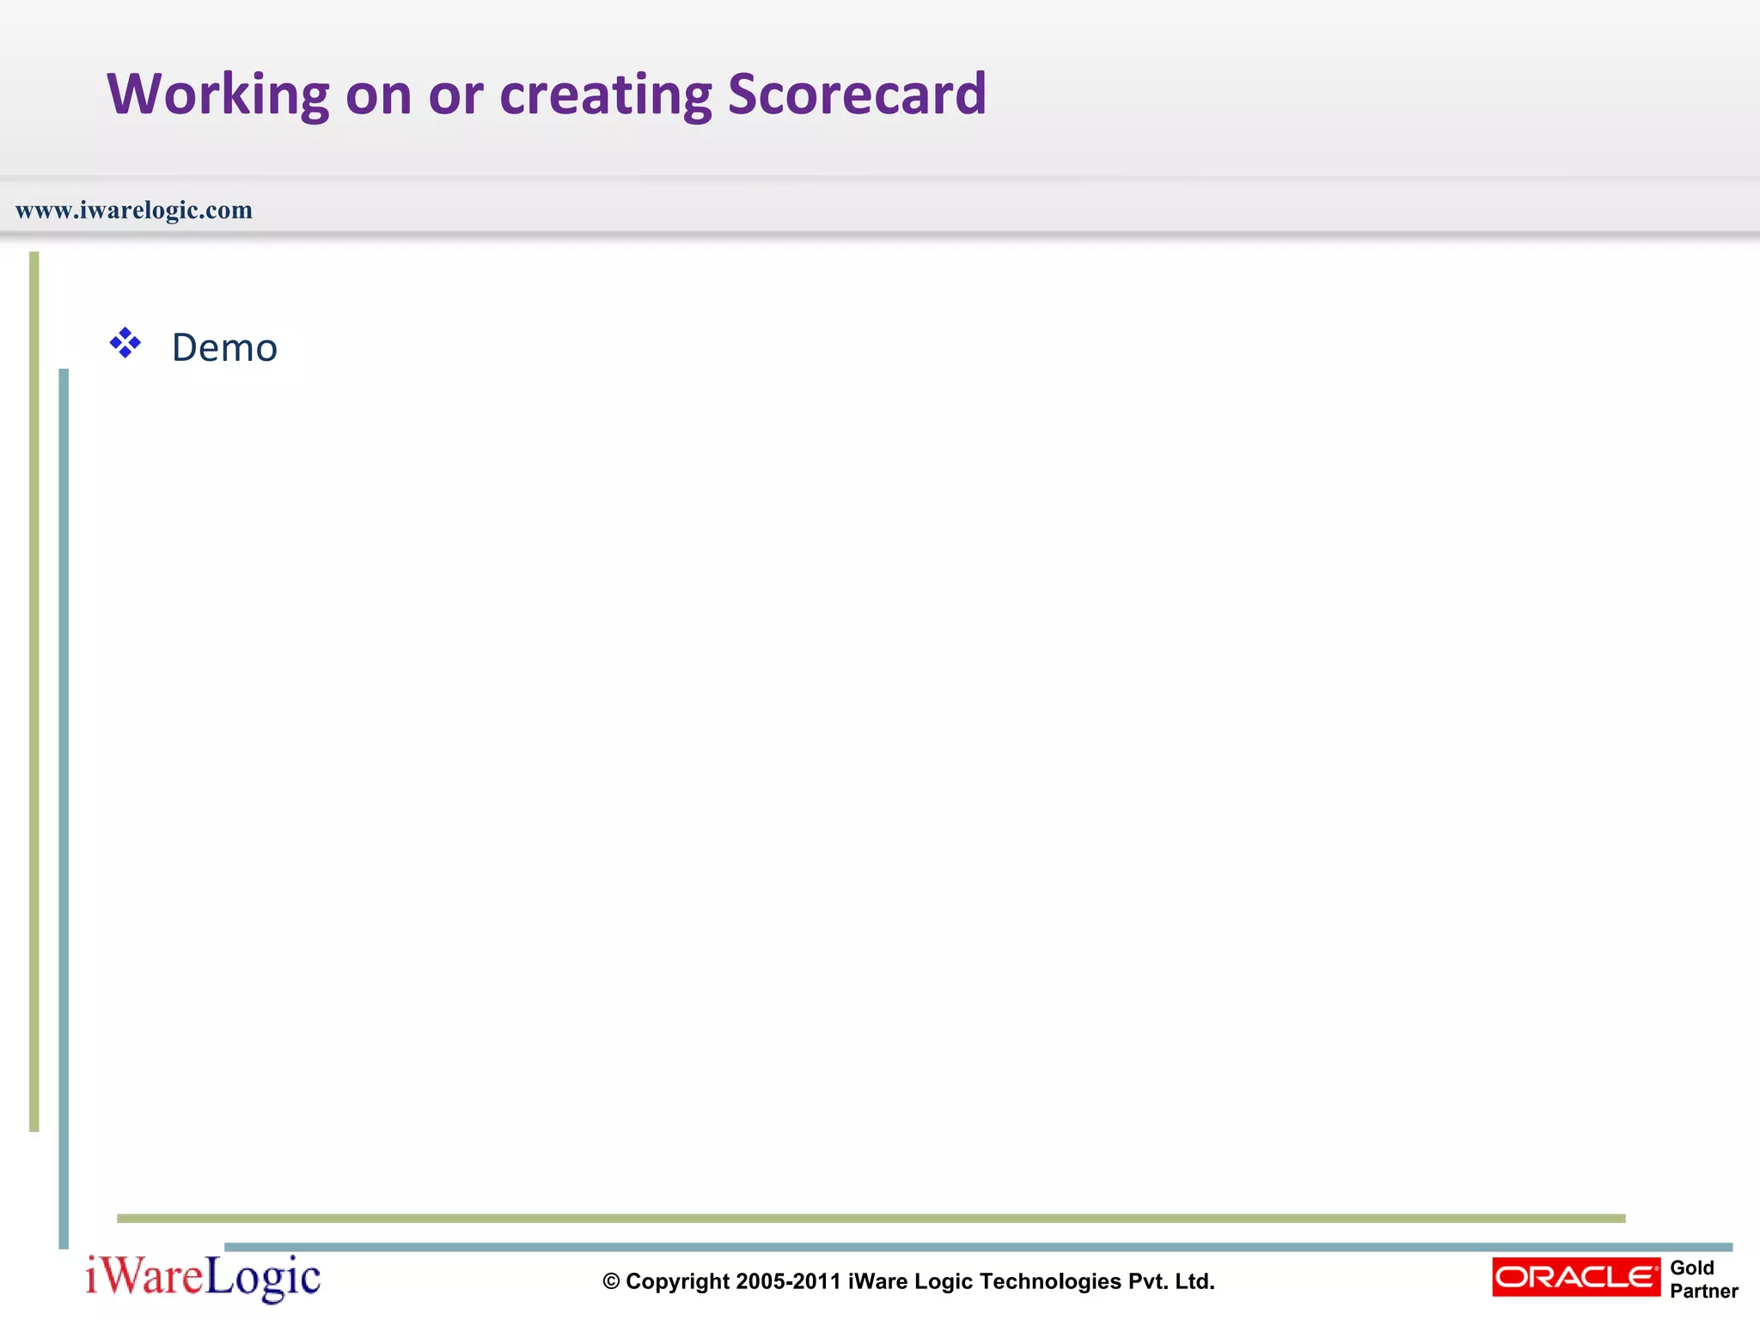Image resolution: width=1760 pixels, height=1320 pixels.
Task: Click the slide title Working on or creating Scorecard
Action: coord(547,94)
